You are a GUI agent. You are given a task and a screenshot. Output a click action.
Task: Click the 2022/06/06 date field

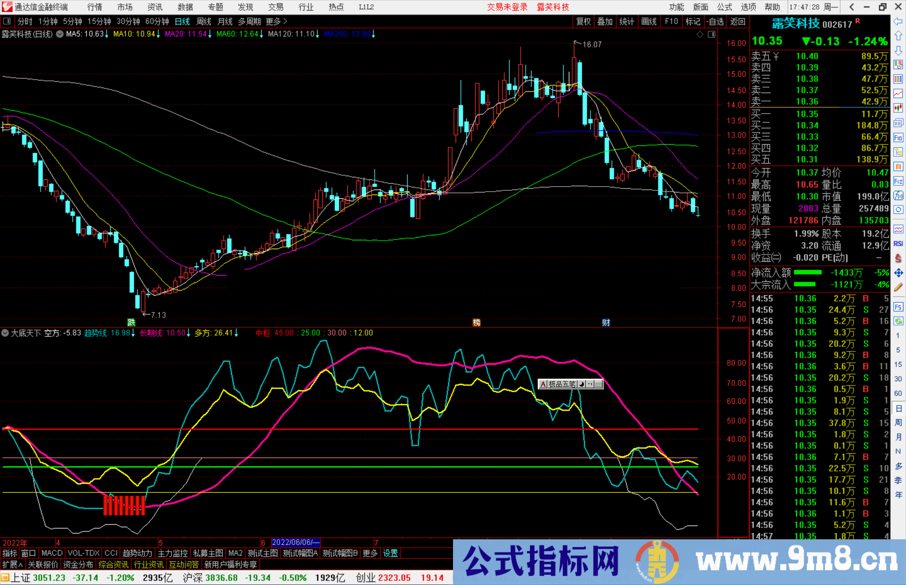click(296, 542)
